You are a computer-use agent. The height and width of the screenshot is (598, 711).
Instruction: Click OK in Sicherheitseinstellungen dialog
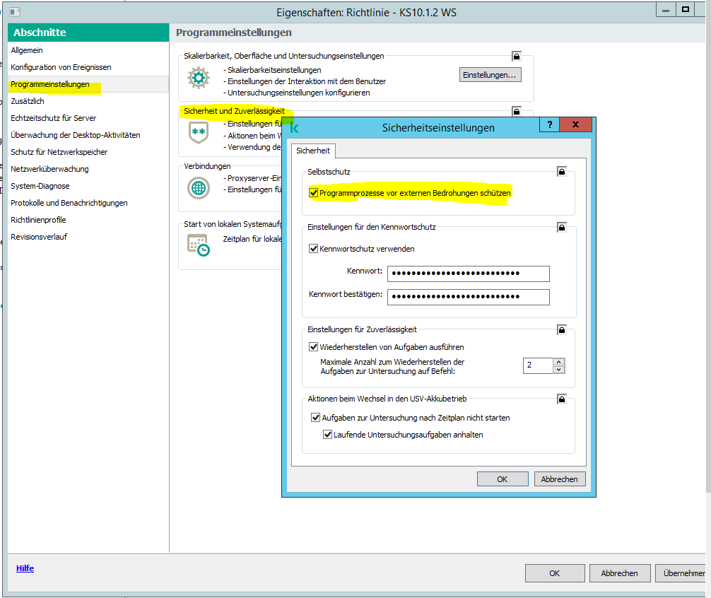503,479
